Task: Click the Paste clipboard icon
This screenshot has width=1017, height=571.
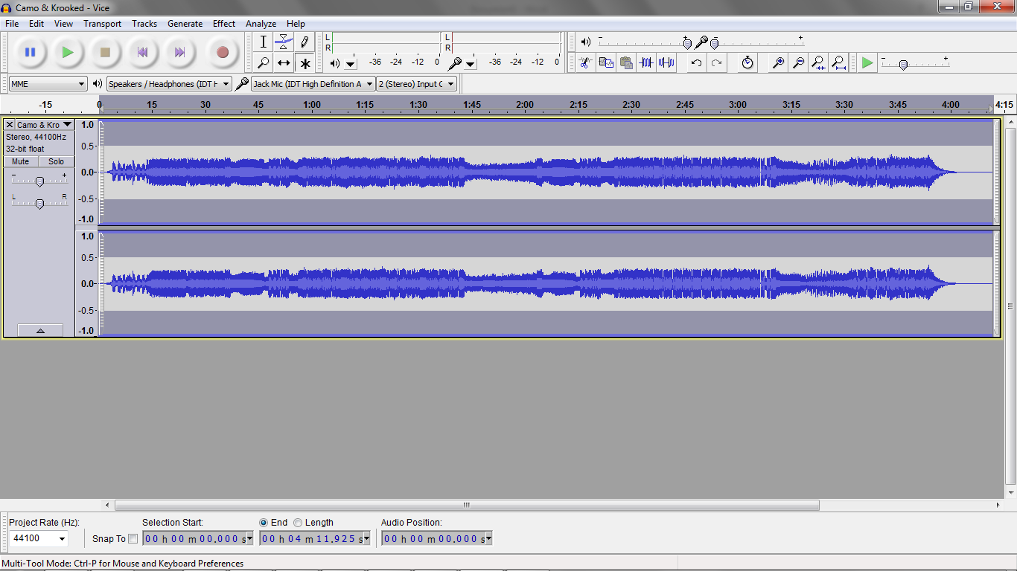Action: click(x=626, y=62)
